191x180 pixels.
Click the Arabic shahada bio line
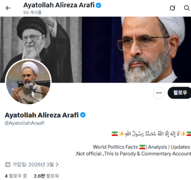click(x=151, y=134)
